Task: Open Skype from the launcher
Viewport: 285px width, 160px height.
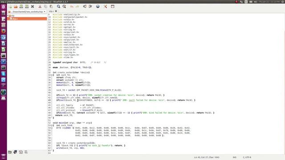Action: coord(3,74)
